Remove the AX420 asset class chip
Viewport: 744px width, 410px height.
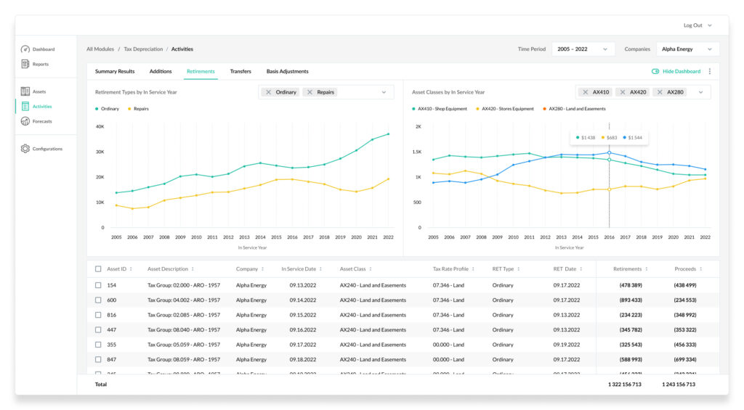click(623, 92)
